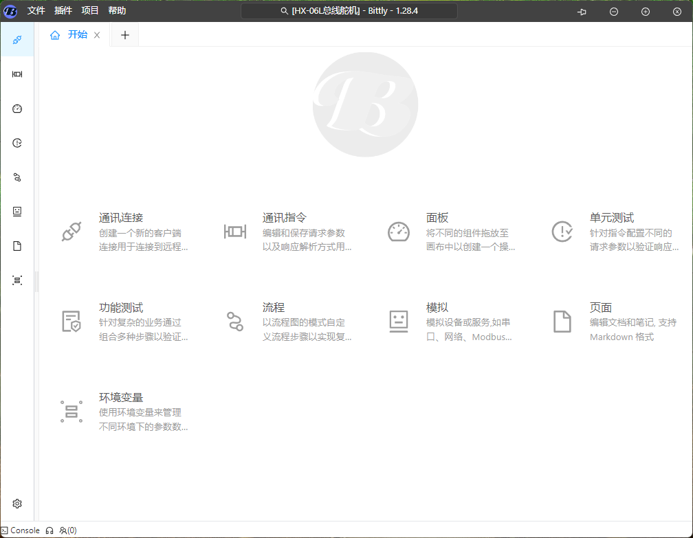This screenshot has height=538, width=693.
Task: Select the Flow icon in left sidebar
Action: coord(17,177)
